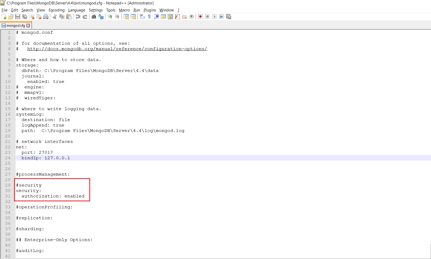Open the Language menu

(77, 10)
